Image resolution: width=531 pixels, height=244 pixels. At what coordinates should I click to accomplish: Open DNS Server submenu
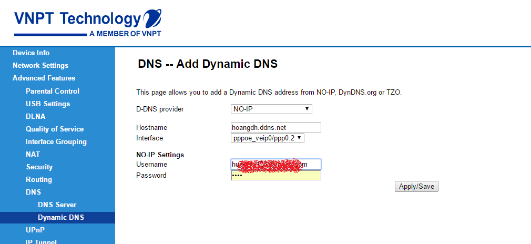(57, 205)
